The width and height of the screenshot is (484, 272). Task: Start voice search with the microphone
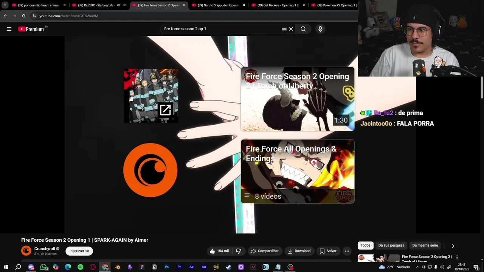[x=320, y=29]
